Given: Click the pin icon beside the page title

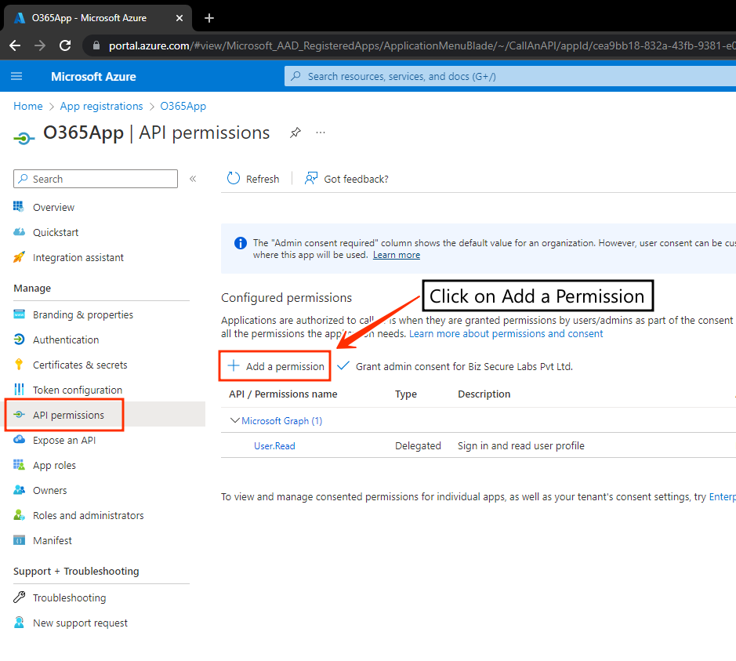Looking at the screenshot, I should [295, 133].
